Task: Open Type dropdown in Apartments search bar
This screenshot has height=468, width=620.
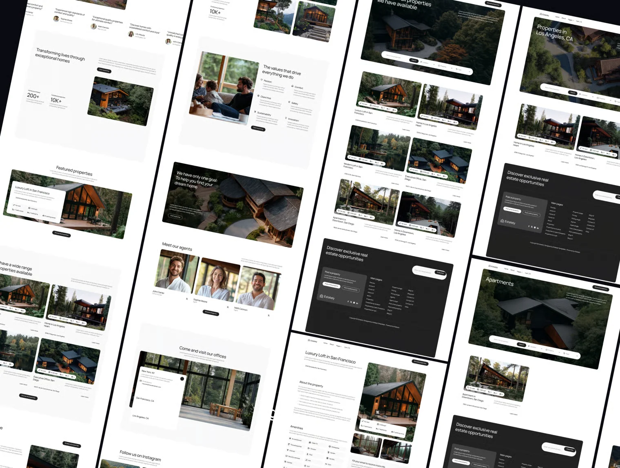Action: click(571, 354)
